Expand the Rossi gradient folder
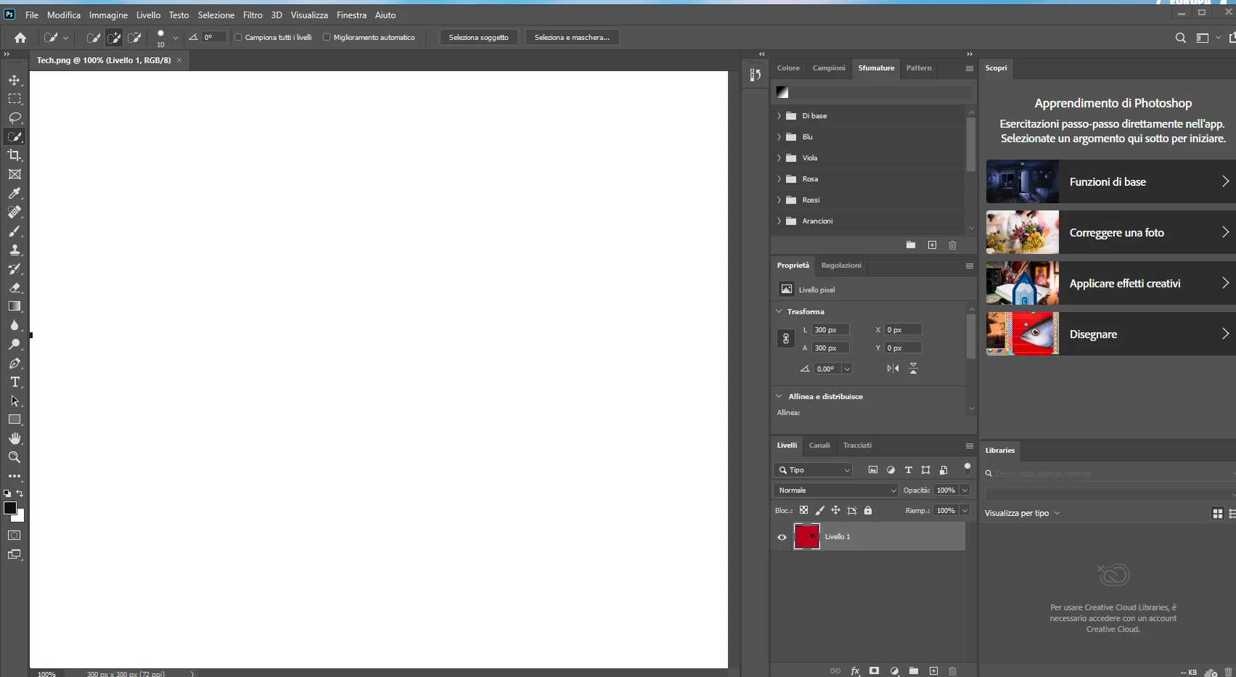This screenshot has width=1236, height=677. click(779, 200)
